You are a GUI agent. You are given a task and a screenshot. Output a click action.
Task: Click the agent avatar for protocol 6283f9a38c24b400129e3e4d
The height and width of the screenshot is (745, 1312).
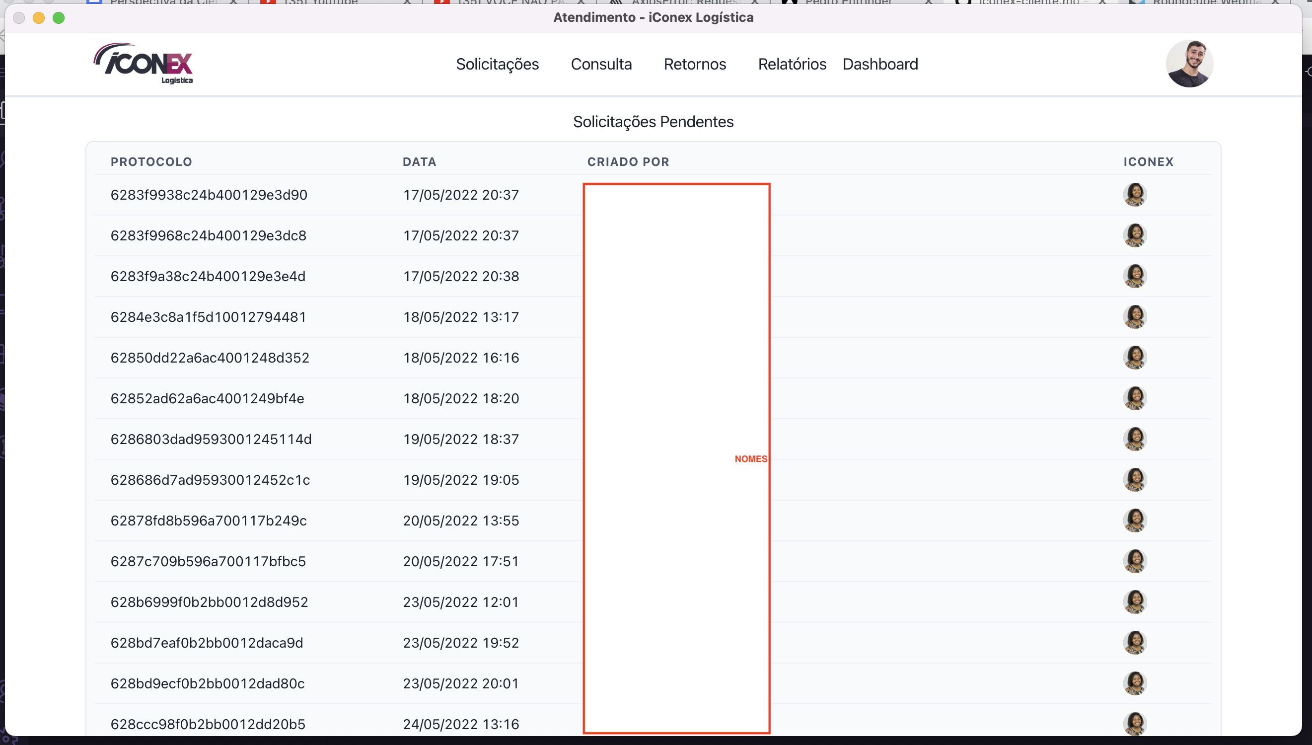1135,276
